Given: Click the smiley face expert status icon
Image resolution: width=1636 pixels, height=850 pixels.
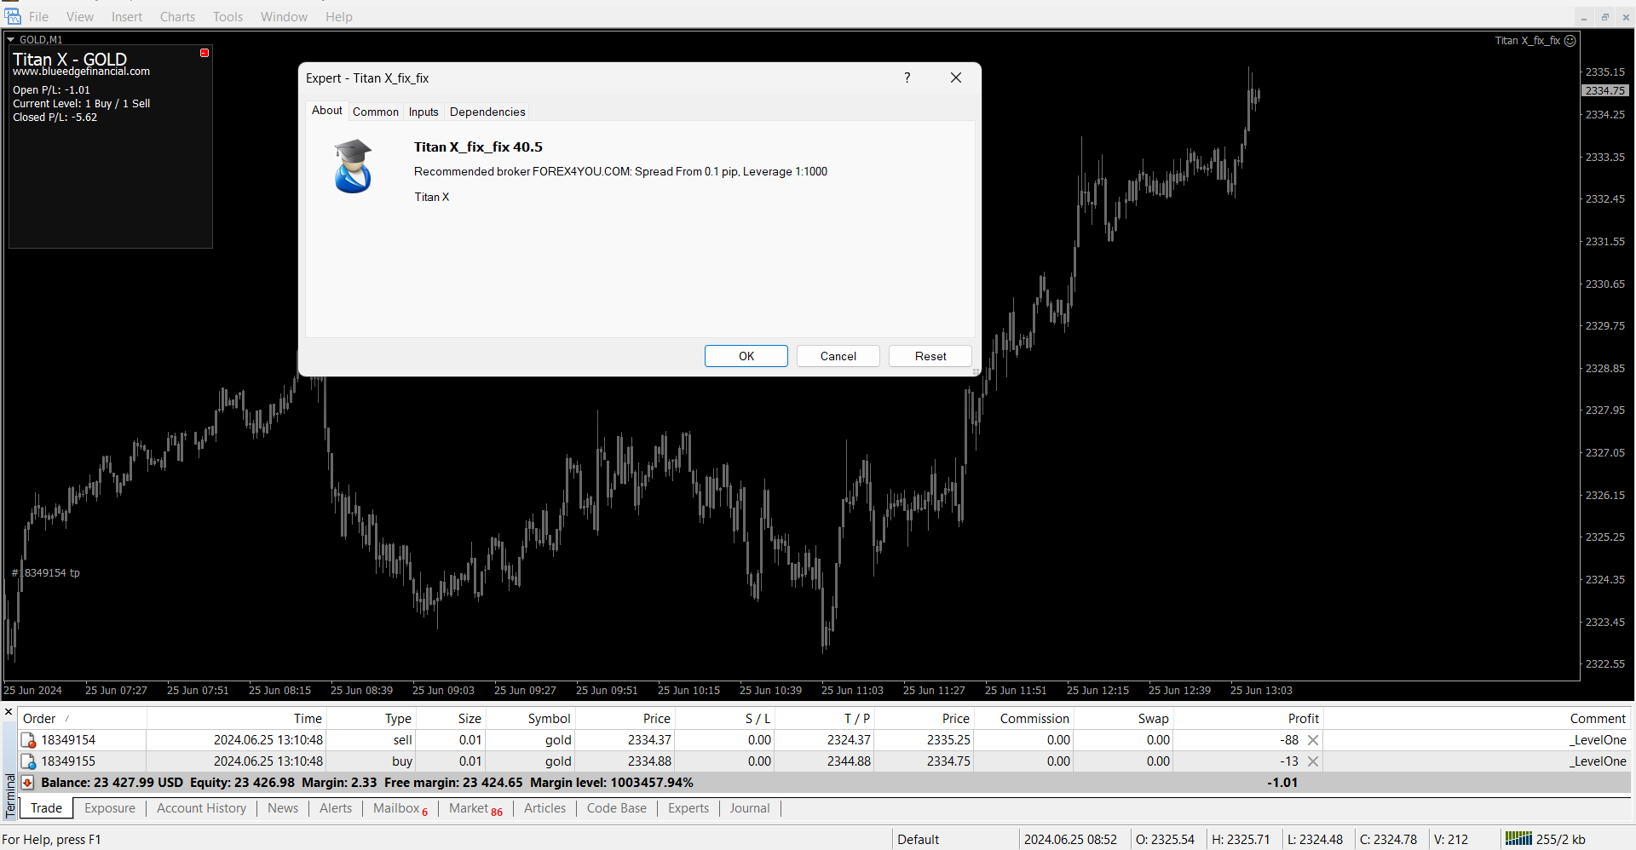Looking at the screenshot, I should click(1570, 41).
